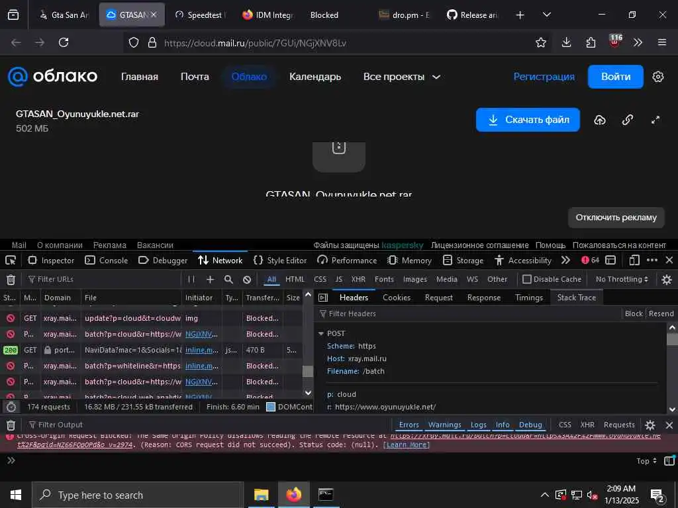Screen dimensions: 678x508
Task: Start performance analysis stopwatch icon
Action: pos(11,407)
